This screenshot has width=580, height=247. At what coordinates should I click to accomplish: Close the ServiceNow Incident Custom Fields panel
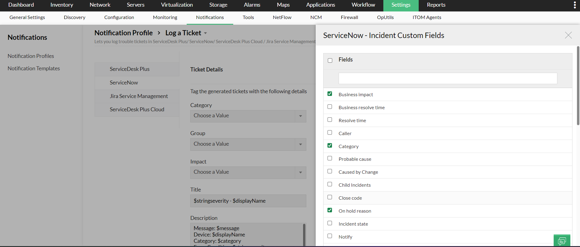pyautogui.click(x=568, y=35)
